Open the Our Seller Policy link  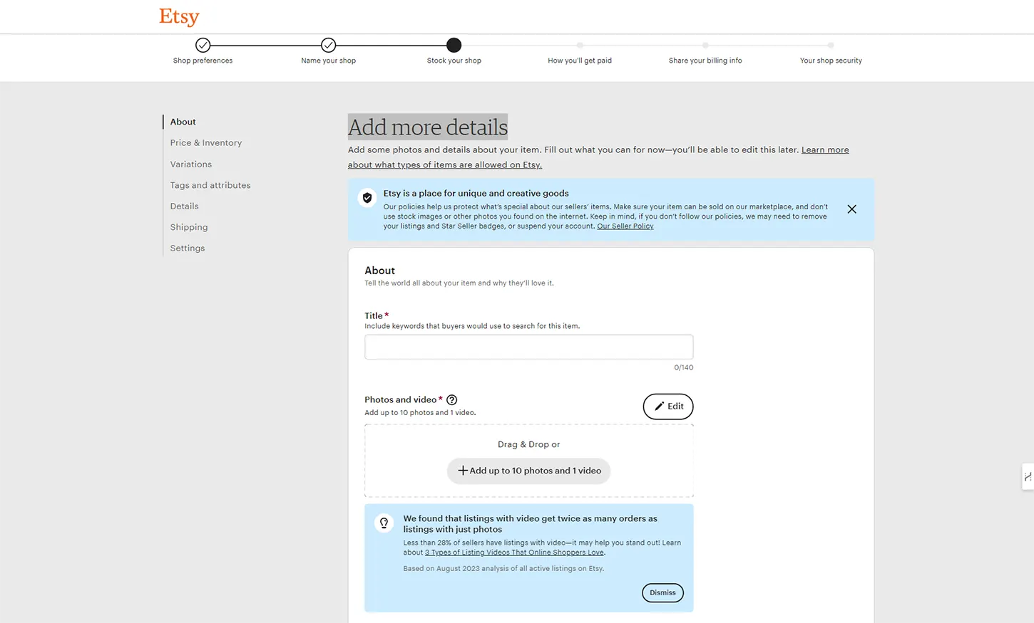click(x=625, y=226)
